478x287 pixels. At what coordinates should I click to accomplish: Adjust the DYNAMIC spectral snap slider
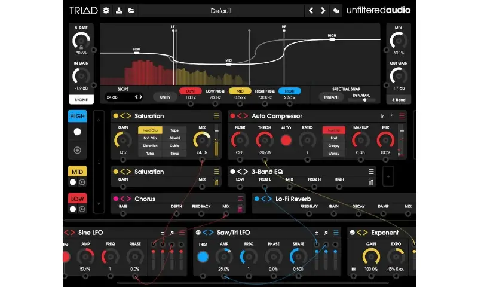pos(361,100)
